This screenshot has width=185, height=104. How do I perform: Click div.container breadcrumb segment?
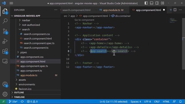tap(121, 16)
